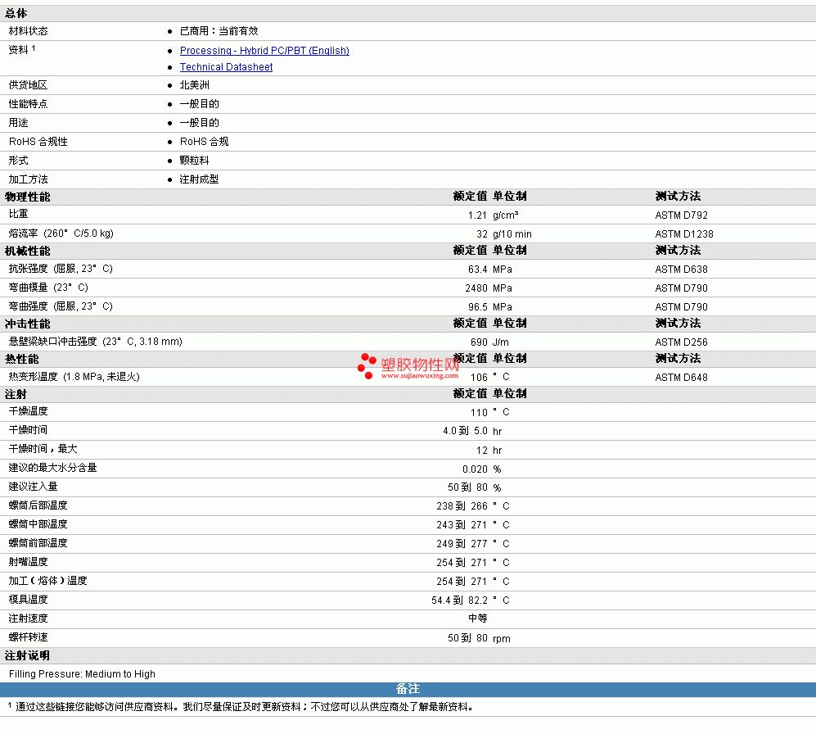The width and height of the screenshot is (816, 734).
Task: Click the 加工(熔体)温度 row label
Action: click(x=47, y=580)
